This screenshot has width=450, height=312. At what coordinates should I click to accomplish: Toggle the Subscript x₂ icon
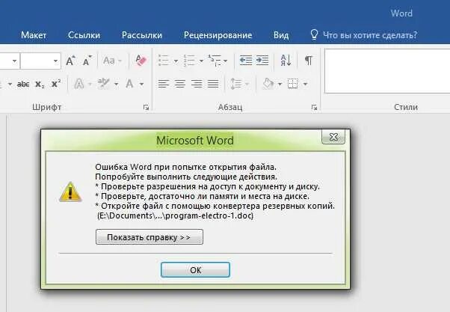click(x=40, y=85)
